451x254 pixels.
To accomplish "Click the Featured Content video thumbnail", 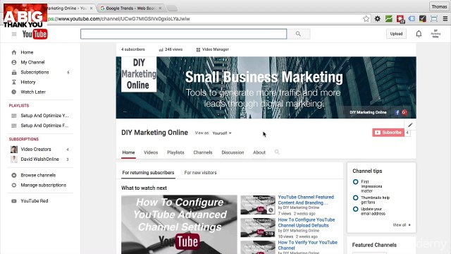I will [258, 205].
